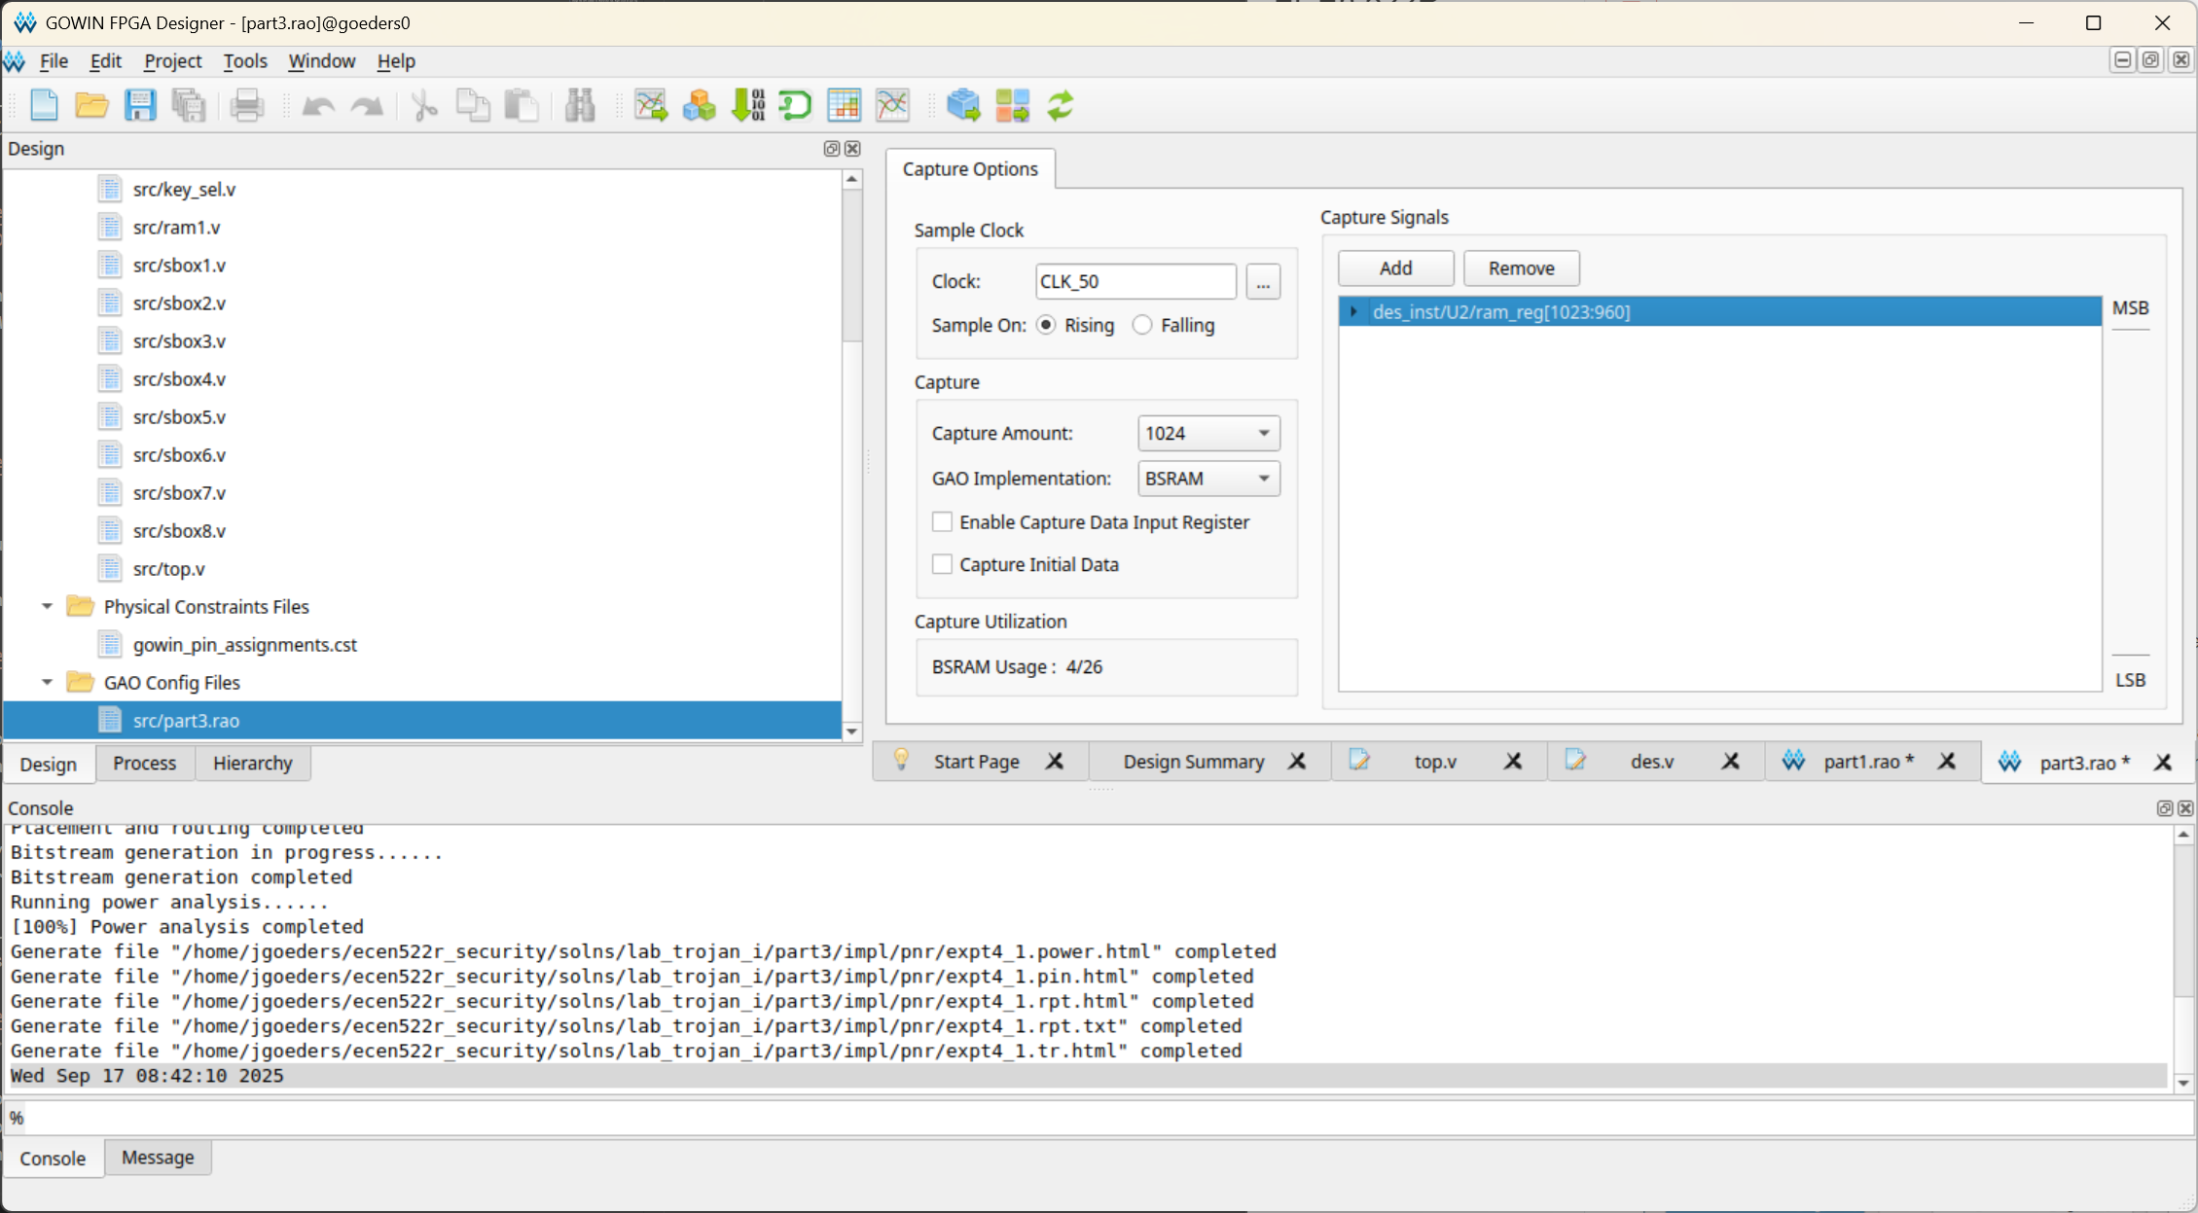
Task: Save the file with floppy disk icon
Action: coord(140,105)
